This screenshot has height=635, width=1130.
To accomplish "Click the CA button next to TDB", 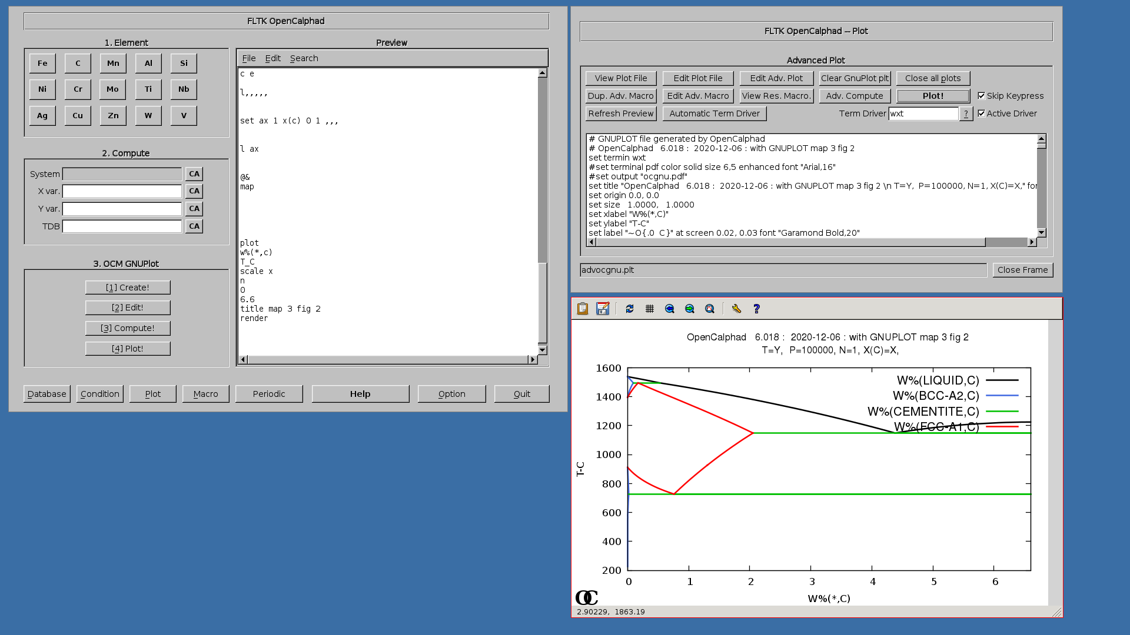I will point(194,226).
